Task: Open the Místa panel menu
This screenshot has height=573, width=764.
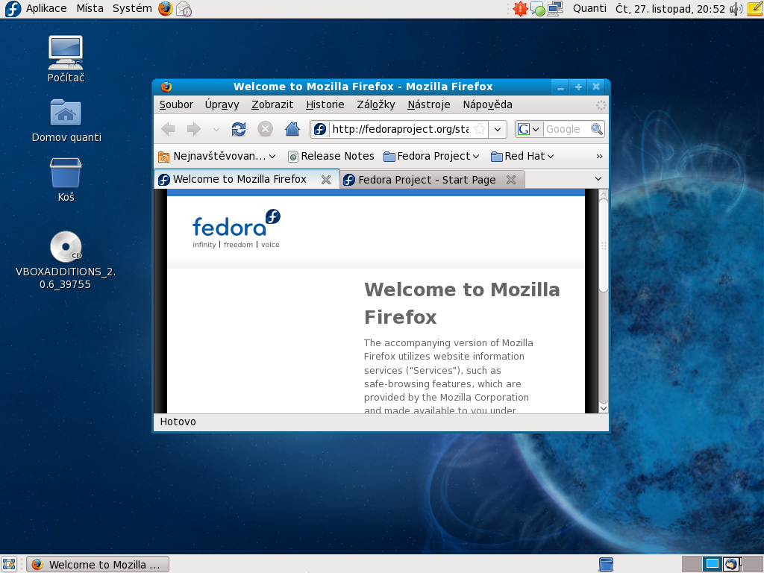Action: pyautogui.click(x=90, y=8)
